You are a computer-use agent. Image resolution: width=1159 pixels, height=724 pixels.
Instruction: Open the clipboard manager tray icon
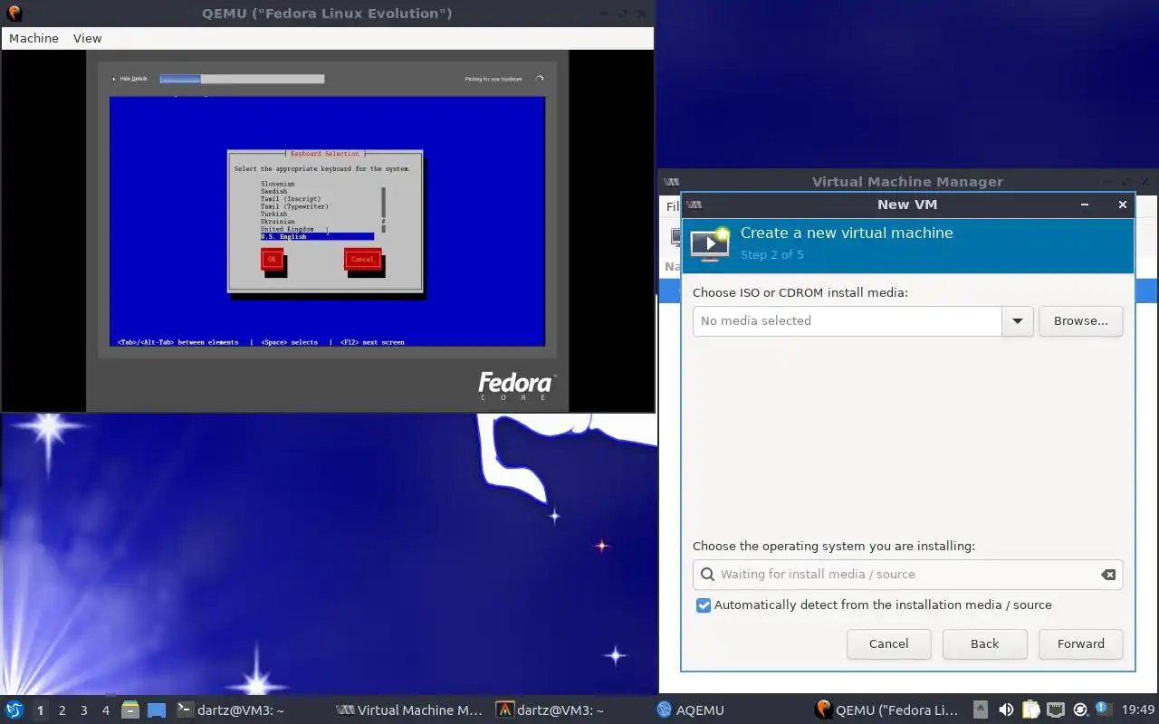pos(1031,710)
